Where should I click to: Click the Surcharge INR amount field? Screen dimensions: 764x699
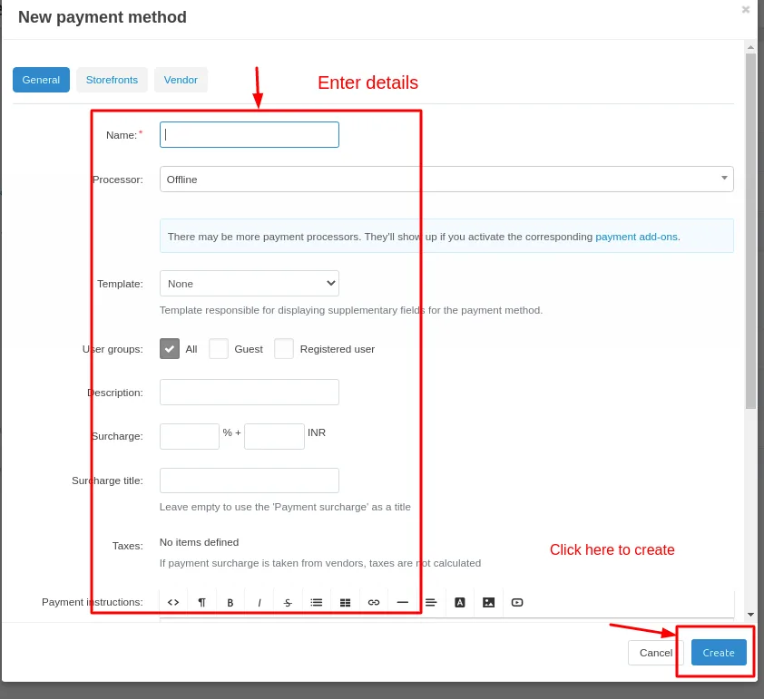point(274,436)
